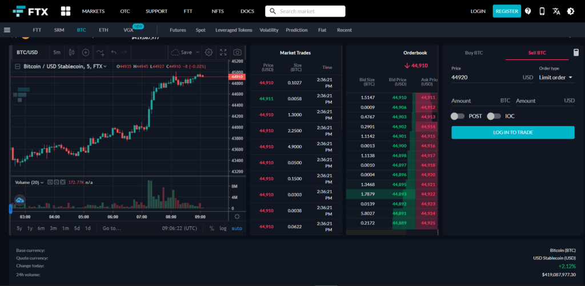This screenshot has width=585, height=286.
Task: Toggle percent scale on chart
Action: pyautogui.click(x=212, y=228)
